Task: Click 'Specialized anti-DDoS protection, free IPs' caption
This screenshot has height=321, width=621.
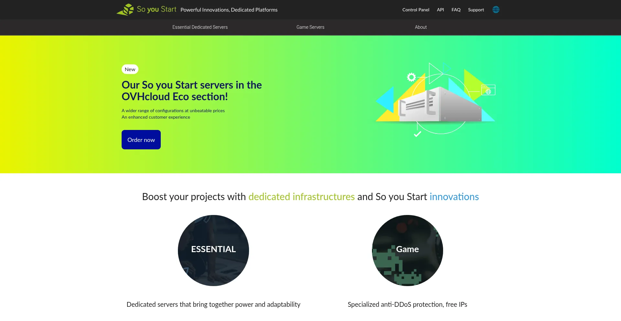Action: pos(408,305)
